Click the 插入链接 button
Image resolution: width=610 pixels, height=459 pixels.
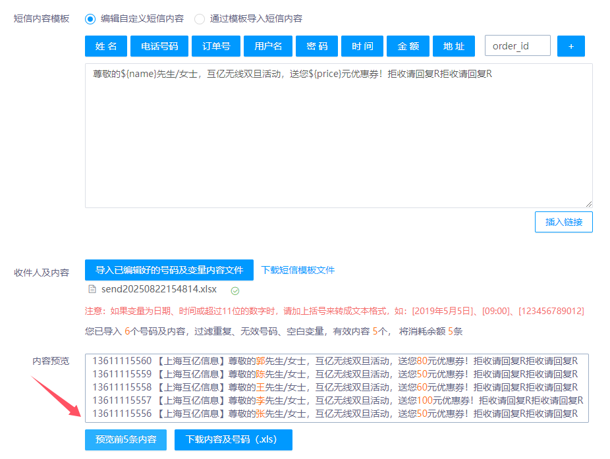(563, 222)
